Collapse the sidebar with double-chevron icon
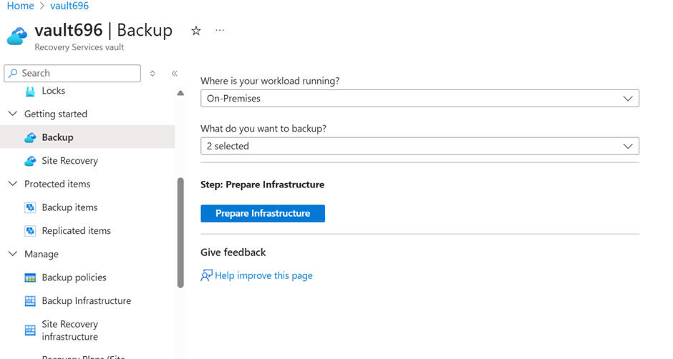The height and width of the screenshot is (359, 673). point(175,74)
